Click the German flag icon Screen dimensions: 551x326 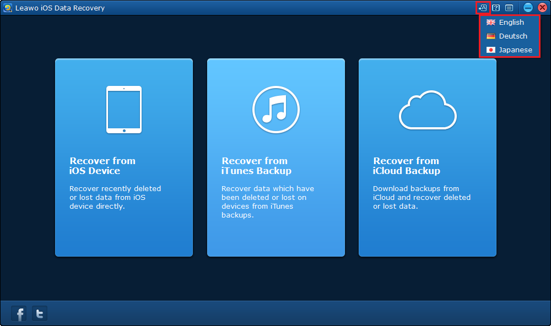click(x=491, y=36)
